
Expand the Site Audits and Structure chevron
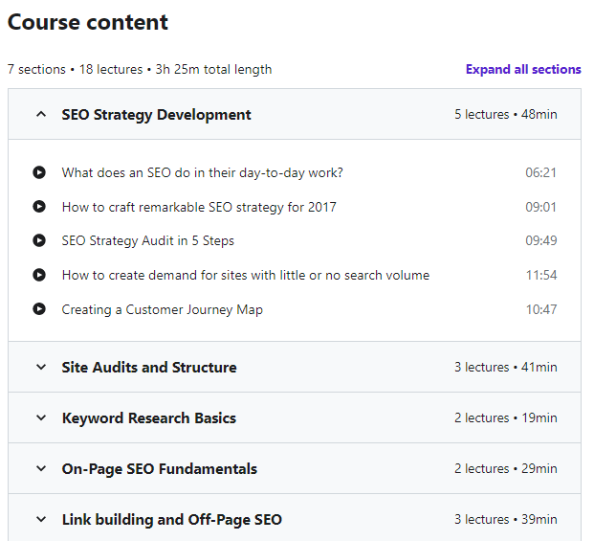pyautogui.click(x=41, y=367)
